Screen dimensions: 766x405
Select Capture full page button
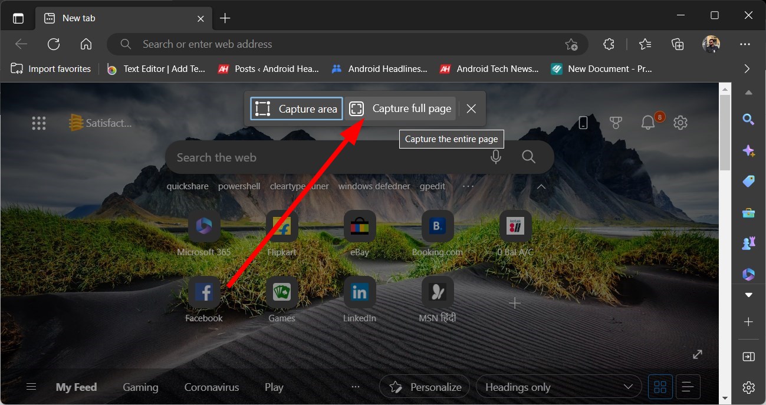(x=401, y=108)
